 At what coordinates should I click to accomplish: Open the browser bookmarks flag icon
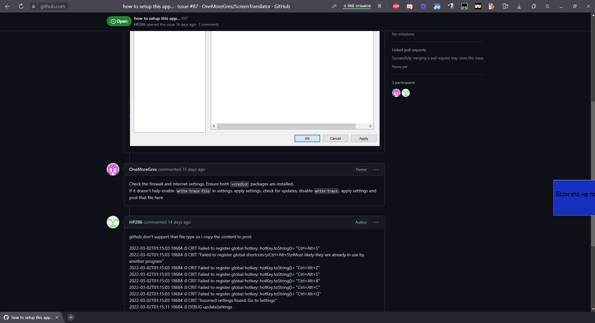tap(380, 6)
